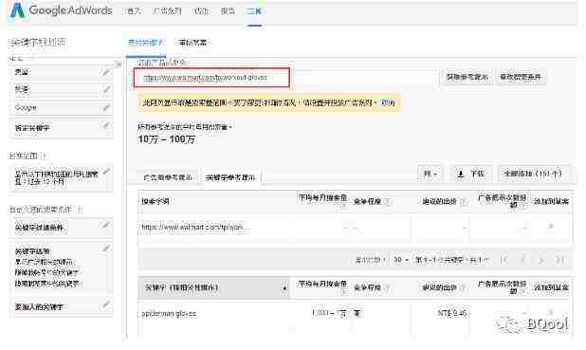Viewport: 586px width, 350px height.
Task: Go to first page pagination arrow
Action: (504, 260)
